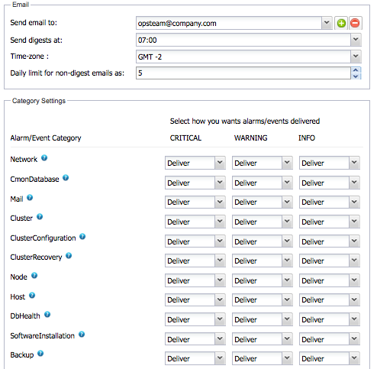Viewport: 377px width, 369px height.
Task: Show help for ClusterConfiguration category
Action: click(82, 237)
